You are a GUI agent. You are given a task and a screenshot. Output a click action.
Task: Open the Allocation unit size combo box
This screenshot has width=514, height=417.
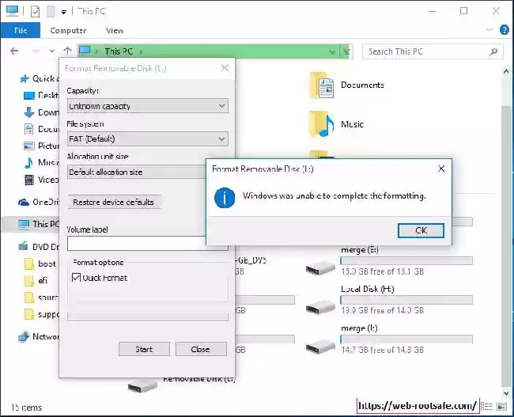(137, 172)
